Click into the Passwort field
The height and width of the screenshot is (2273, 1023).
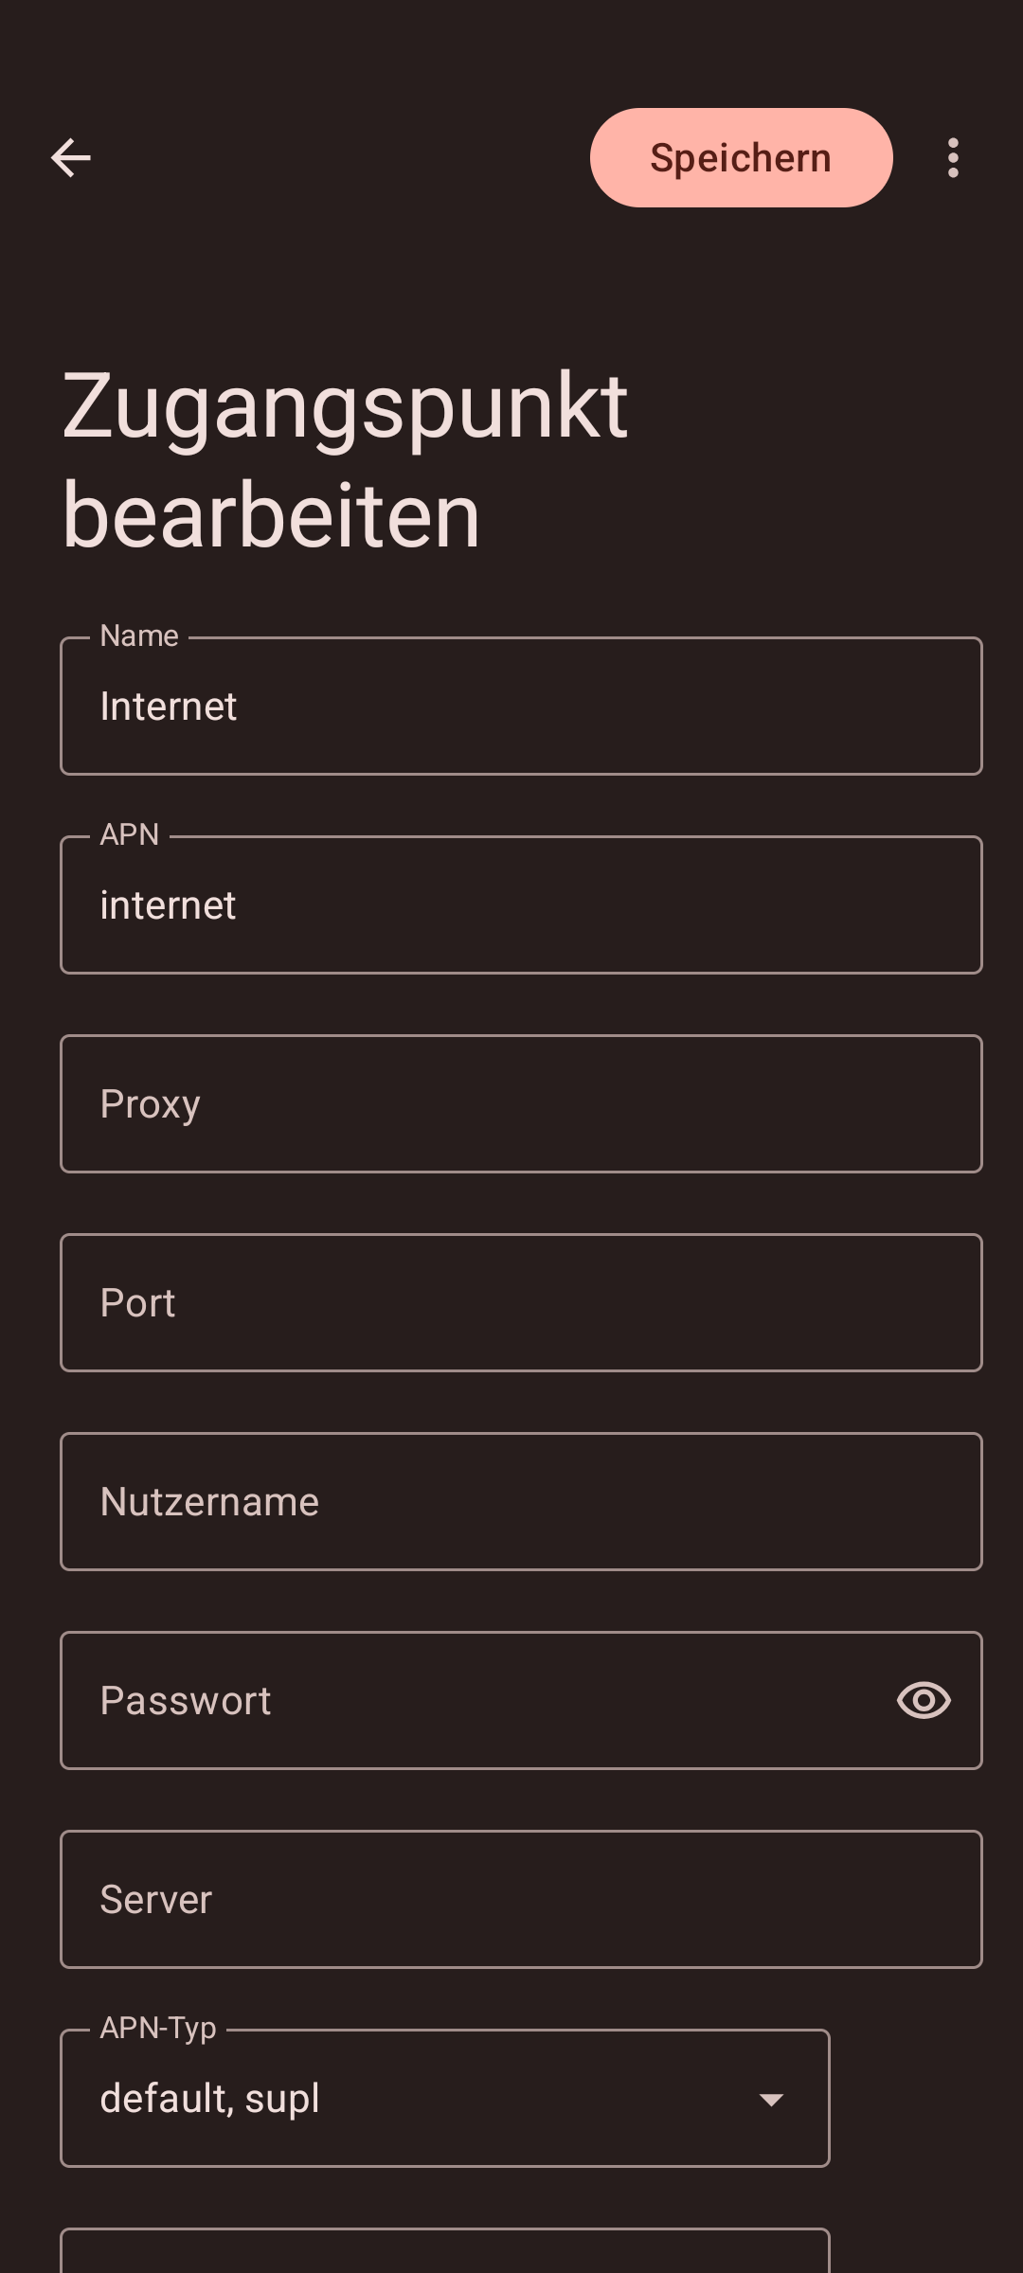pos(474,1701)
